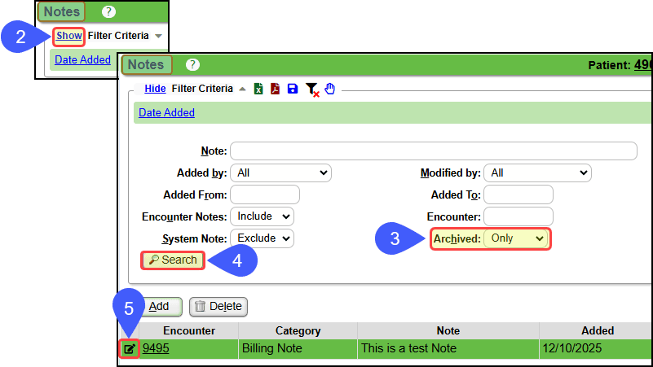Click the Added From date field
The image size is (653, 367).
click(265, 194)
